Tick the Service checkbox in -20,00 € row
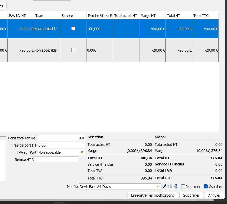This screenshot has width=227, height=204. tap(73, 50)
